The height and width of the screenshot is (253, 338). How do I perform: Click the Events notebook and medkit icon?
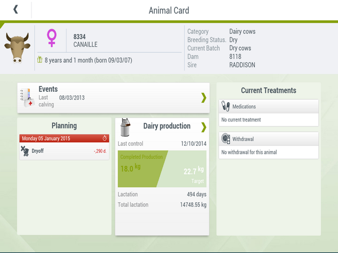tap(27, 97)
